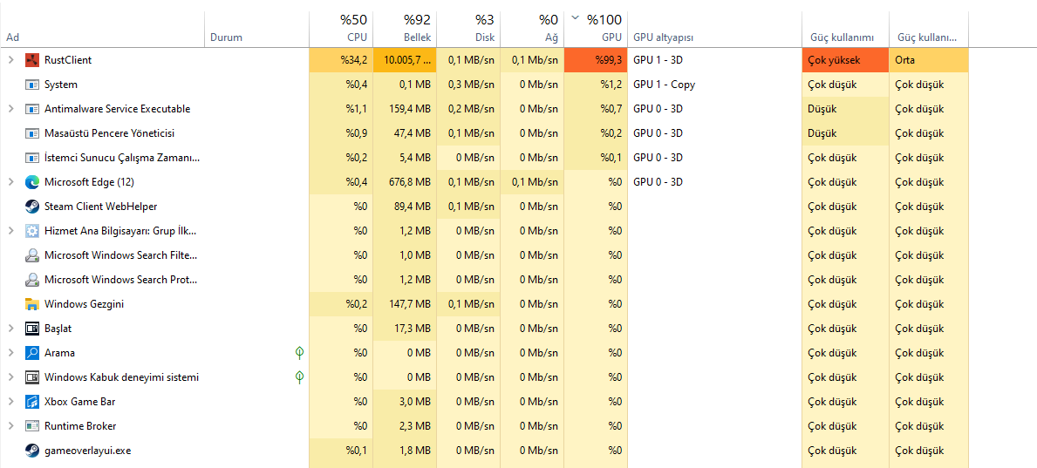
Task: Click the gameoverlayui.exe Steam icon
Action: tap(31, 451)
